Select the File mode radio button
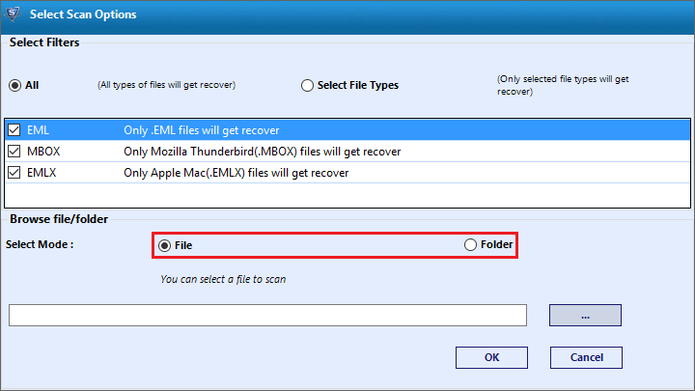 (164, 245)
